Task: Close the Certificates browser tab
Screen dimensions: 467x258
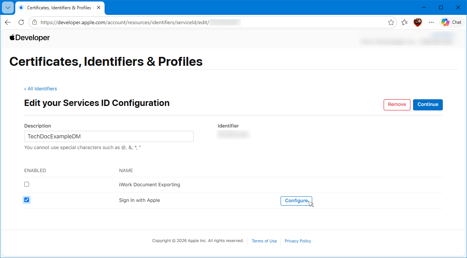Action: click(98, 7)
